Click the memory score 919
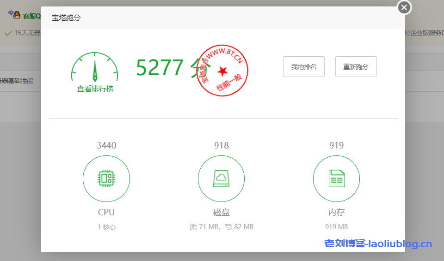 tap(336, 145)
